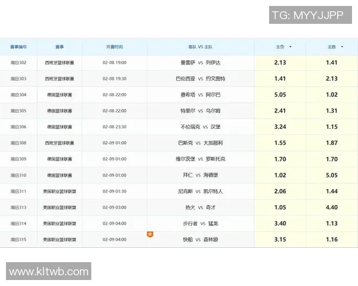
Task: Click start time 02-08 19:00
Action: (115, 63)
